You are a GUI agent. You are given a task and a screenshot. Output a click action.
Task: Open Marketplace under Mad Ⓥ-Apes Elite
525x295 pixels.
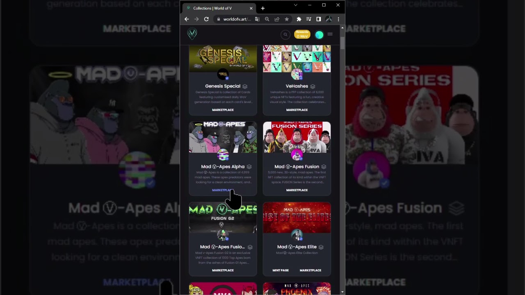[x=310, y=270]
